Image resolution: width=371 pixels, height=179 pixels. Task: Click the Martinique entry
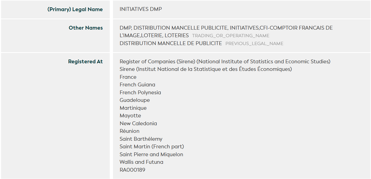tap(133, 108)
